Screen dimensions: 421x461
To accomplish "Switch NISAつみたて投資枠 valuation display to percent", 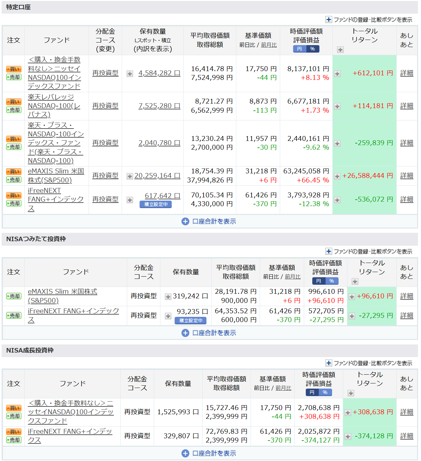I will pyautogui.click(x=332, y=281).
